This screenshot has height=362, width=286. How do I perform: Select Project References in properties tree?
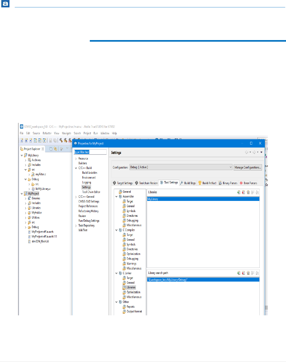[88, 206]
